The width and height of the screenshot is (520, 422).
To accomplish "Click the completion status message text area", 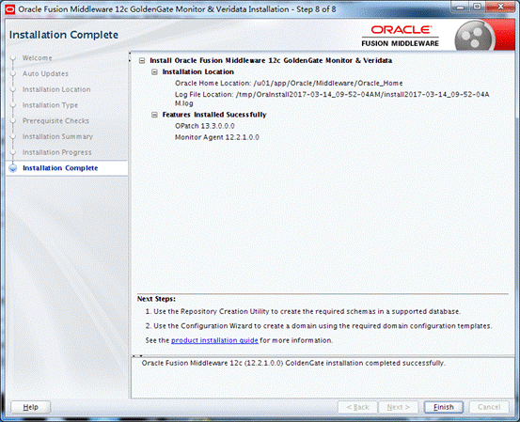I will pos(323,378).
